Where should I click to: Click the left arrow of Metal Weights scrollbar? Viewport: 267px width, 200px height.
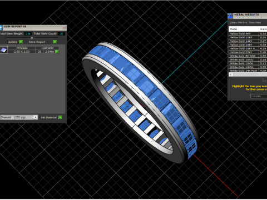click(x=231, y=74)
